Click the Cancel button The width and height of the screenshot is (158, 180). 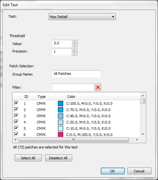[x=139, y=171]
